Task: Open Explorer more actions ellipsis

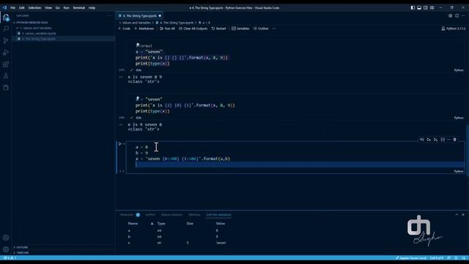Action: click(109, 15)
